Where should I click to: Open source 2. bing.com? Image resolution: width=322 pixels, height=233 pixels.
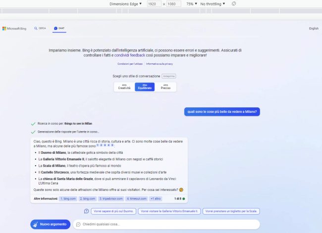point(88,198)
